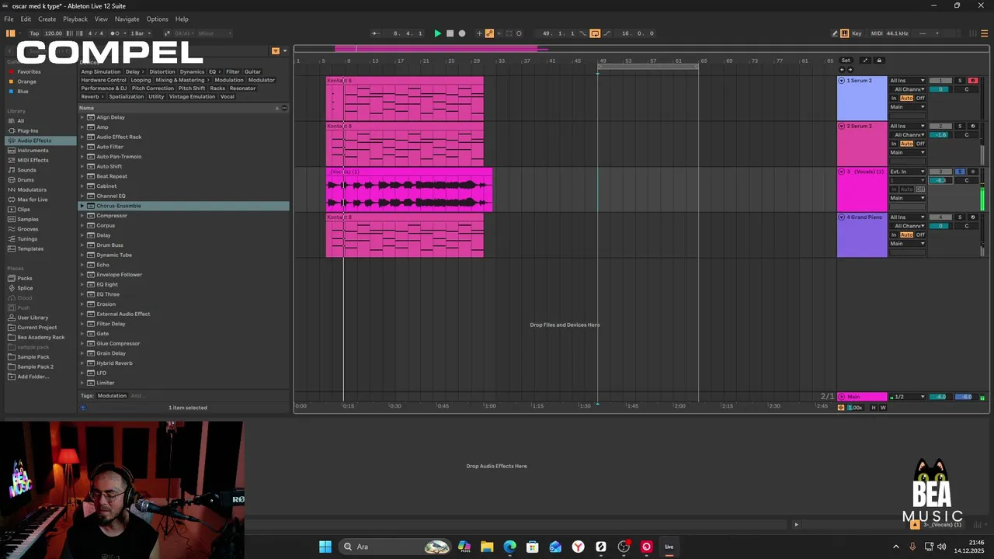Select the Max for Live category
The height and width of the screenshot is (559, 994).
pos(33,200)
